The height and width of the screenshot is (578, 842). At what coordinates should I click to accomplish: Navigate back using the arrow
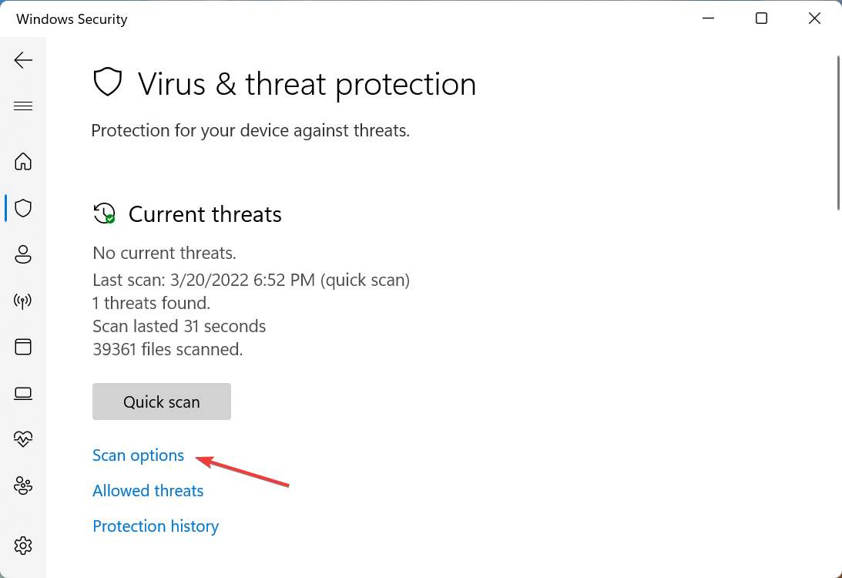click(23, 59)
